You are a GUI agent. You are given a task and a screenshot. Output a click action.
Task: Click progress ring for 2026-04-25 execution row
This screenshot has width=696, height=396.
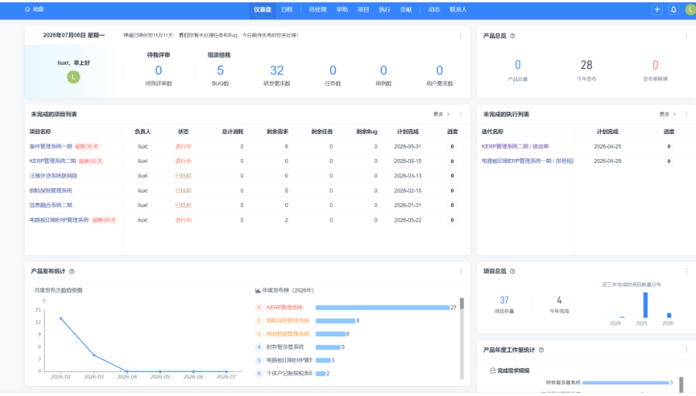[669, 146]
